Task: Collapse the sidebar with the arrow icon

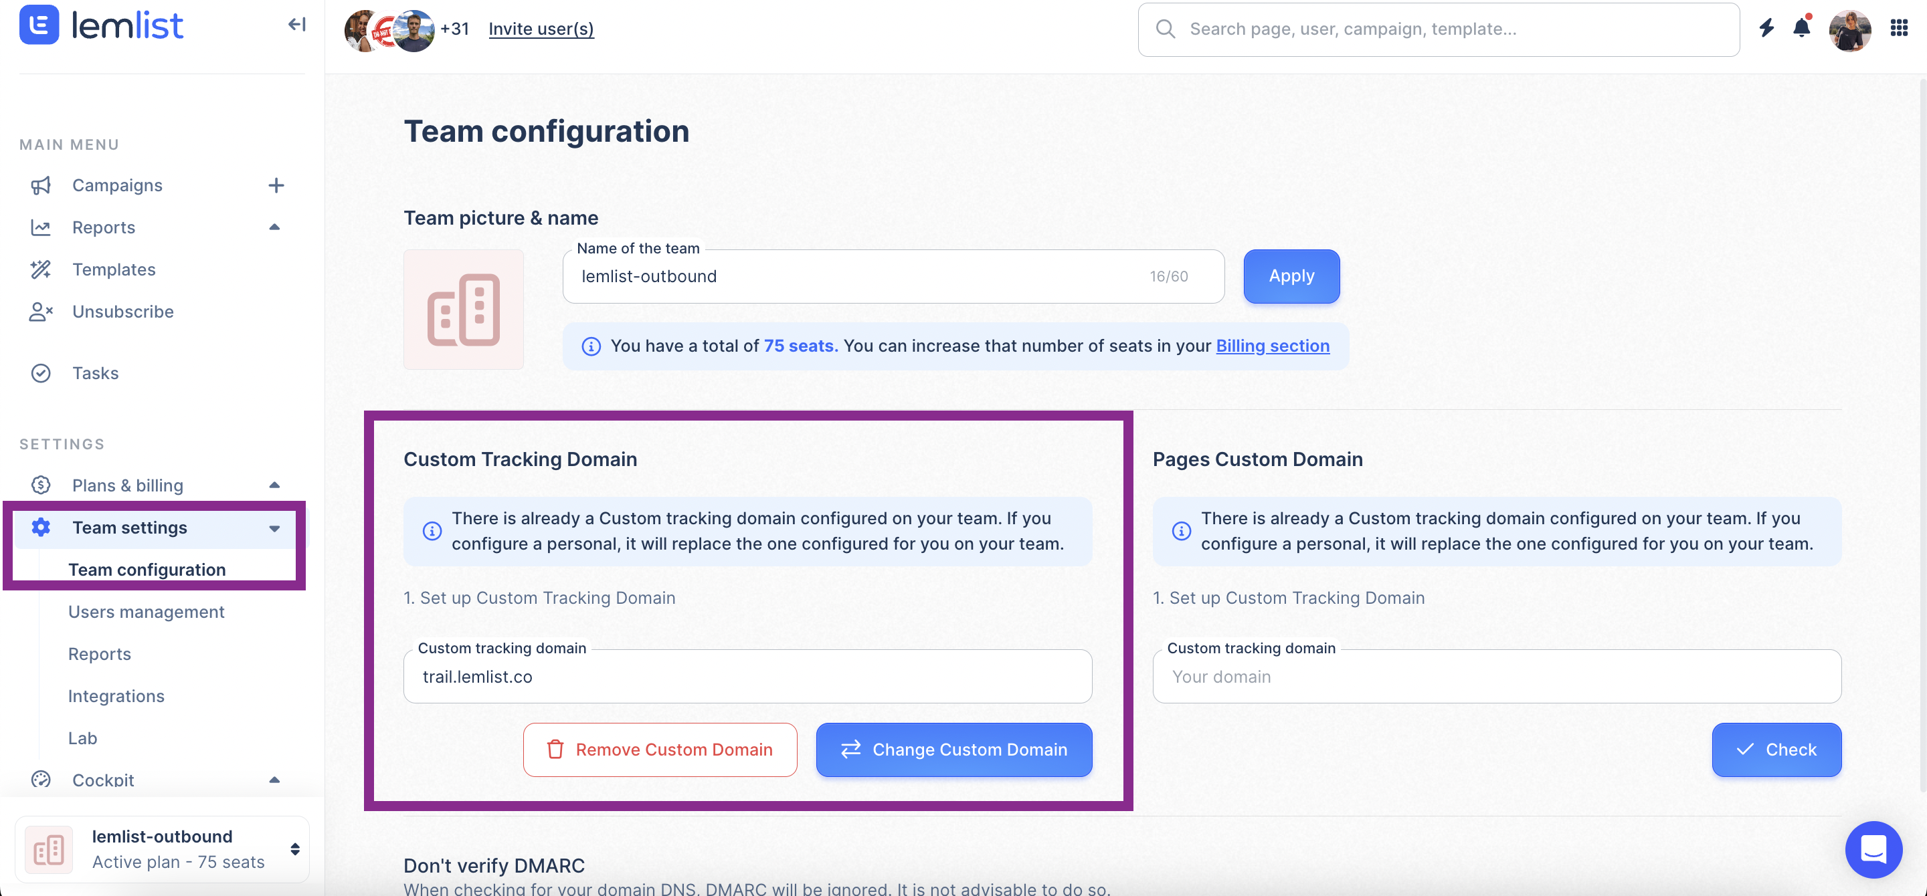Action: 296,25
